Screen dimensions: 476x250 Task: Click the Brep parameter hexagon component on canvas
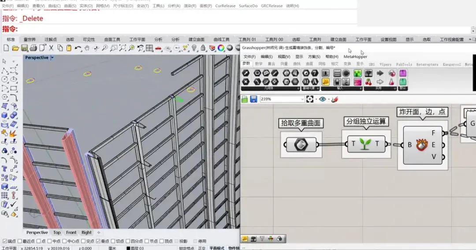[x=301, y=144]
